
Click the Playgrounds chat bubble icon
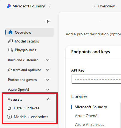[x=10, y=50]
